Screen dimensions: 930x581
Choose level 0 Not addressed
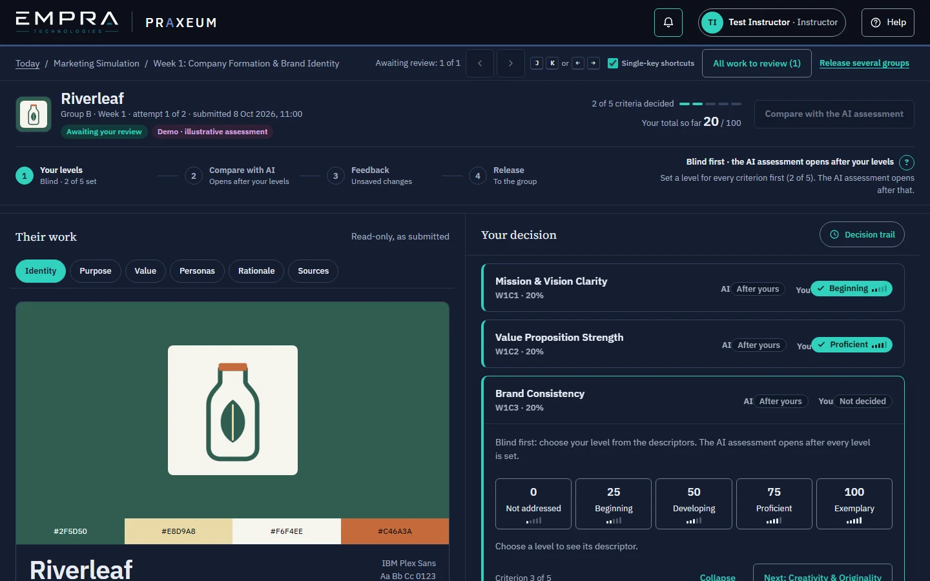(533, 504)
